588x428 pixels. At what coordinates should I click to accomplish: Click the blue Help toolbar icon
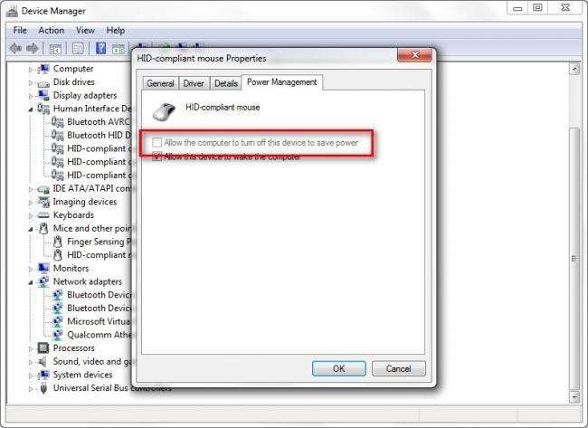pos(101,48)
